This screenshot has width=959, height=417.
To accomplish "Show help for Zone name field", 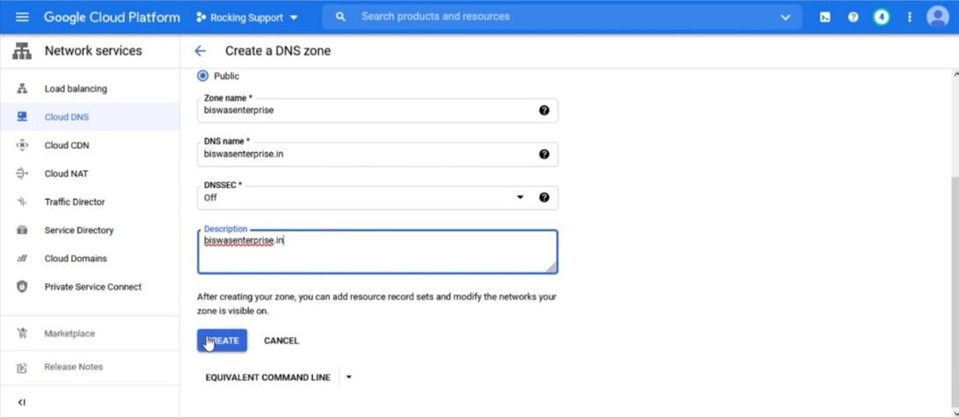I will click(544, 111).
